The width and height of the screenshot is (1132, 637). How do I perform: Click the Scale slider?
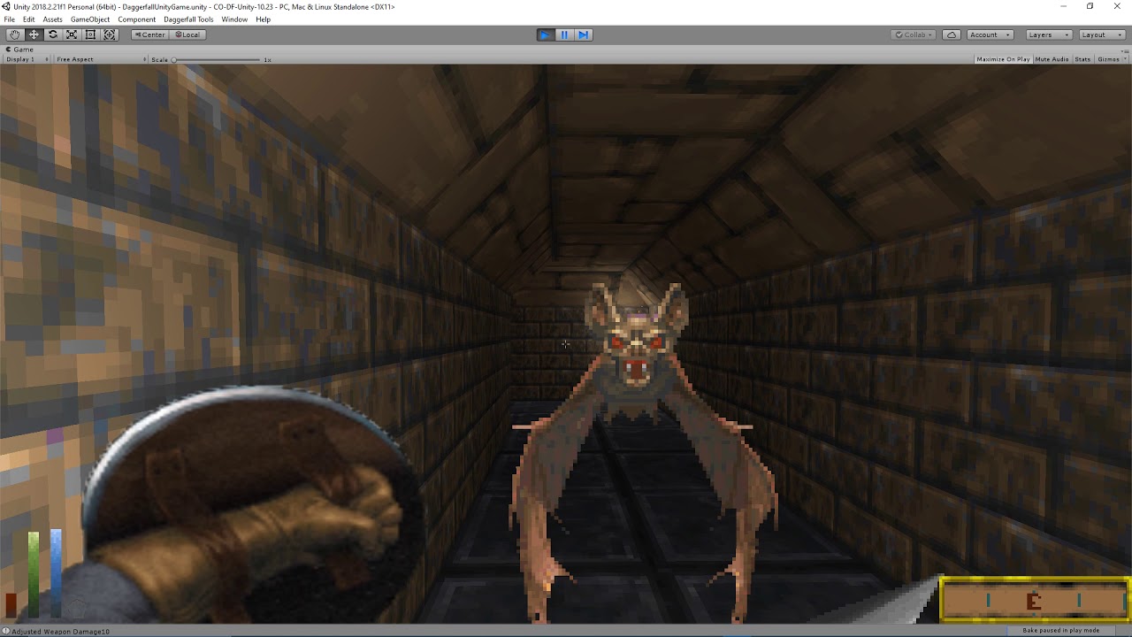click(218, 59)
